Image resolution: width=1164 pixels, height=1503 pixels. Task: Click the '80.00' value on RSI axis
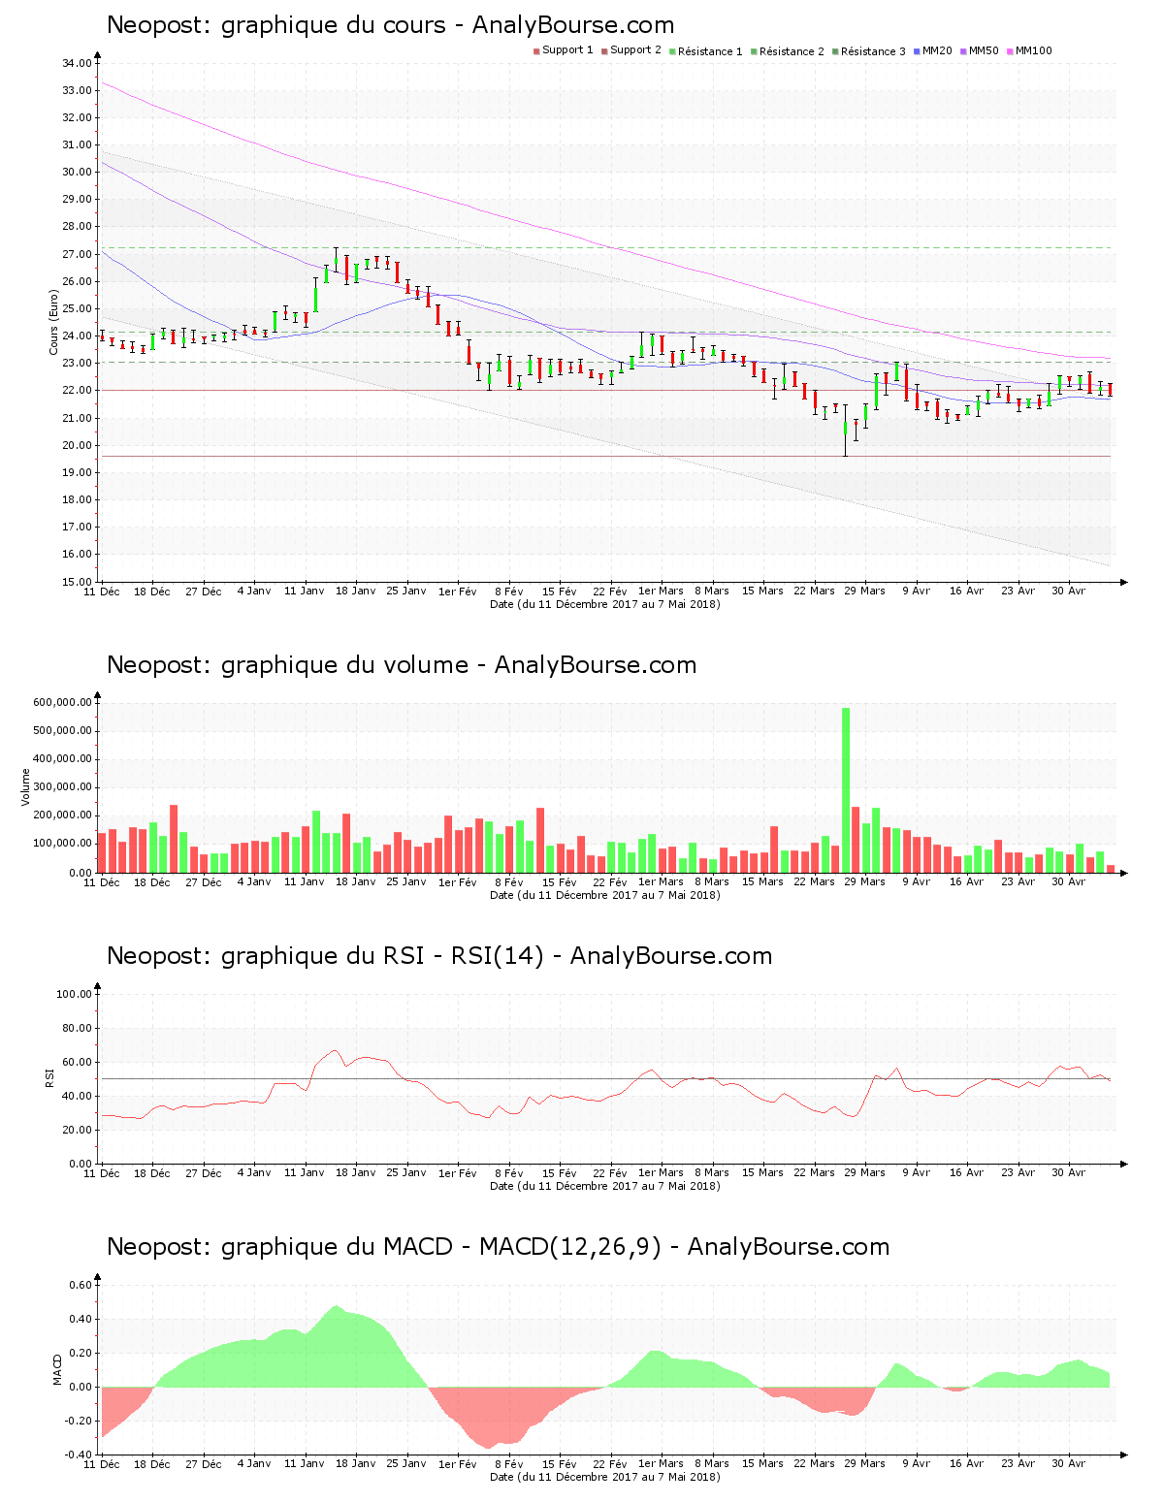(77, 1028)
